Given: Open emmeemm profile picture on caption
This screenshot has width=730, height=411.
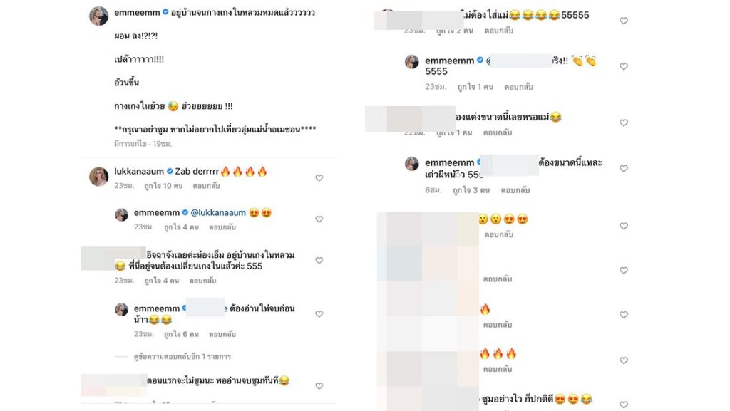Looking at the screenshot, I should pos(98,16).
